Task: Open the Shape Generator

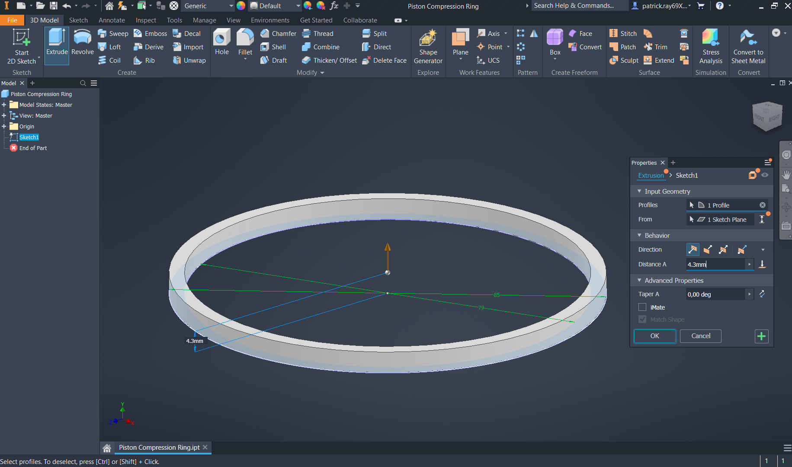Action: (428, 45)
